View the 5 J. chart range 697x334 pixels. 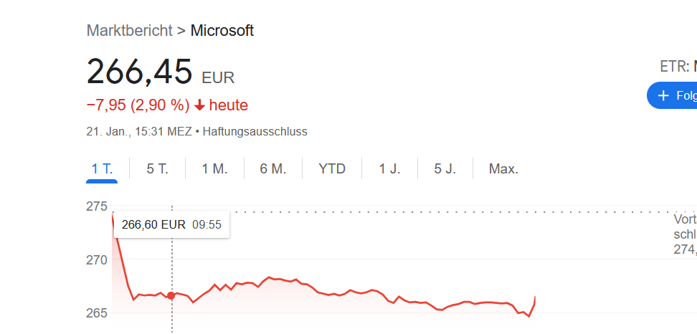pyautogui.click(x=445, y=168)
